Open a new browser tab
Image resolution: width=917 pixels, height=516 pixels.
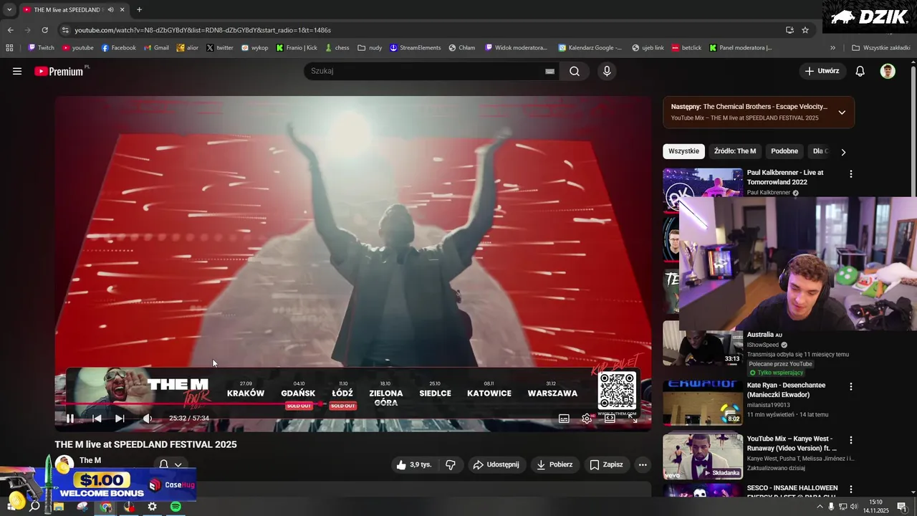click(x=139, y=10)
